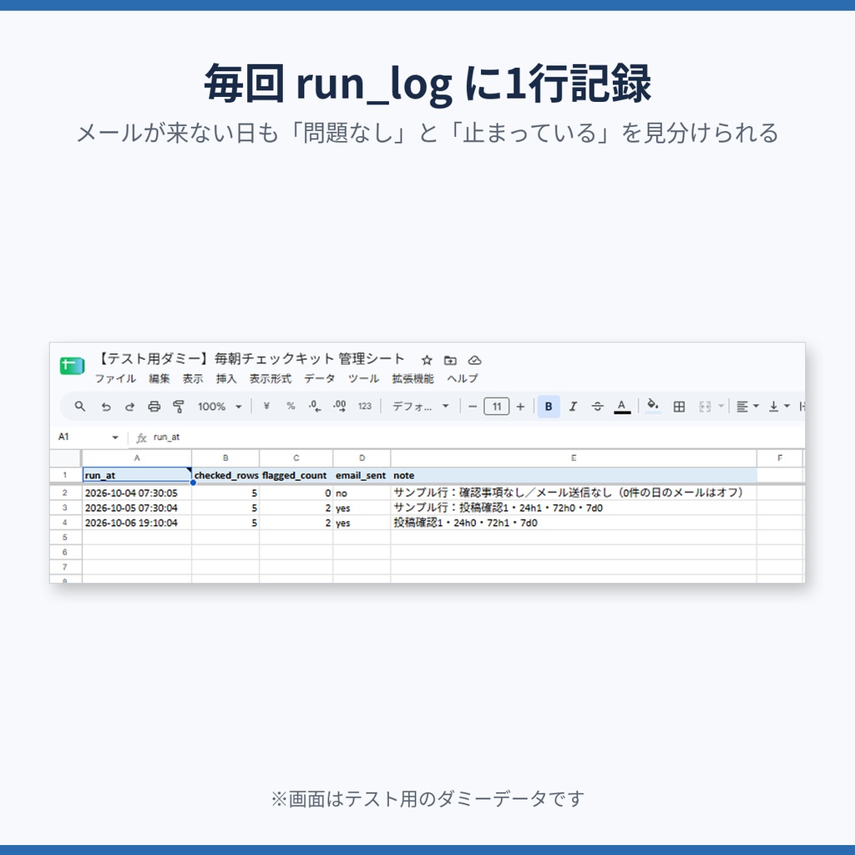Expand the name box A1 dropdown
Viewport: 855px width, 855px height.
coord(115,438)
